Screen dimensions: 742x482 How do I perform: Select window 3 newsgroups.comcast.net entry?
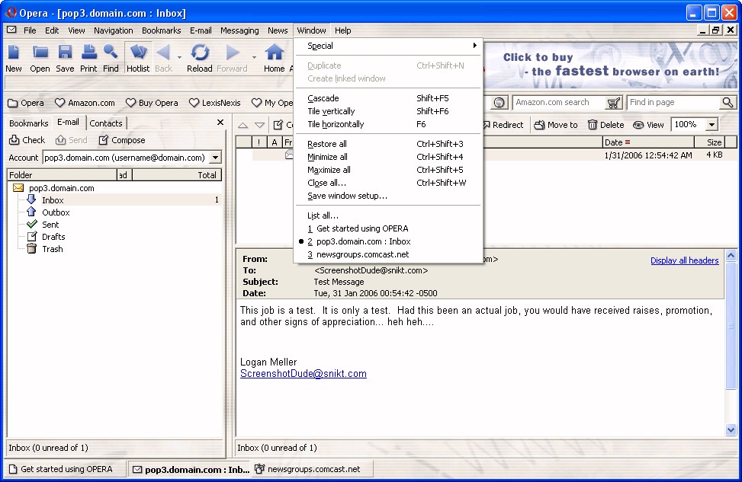point(388,254)
